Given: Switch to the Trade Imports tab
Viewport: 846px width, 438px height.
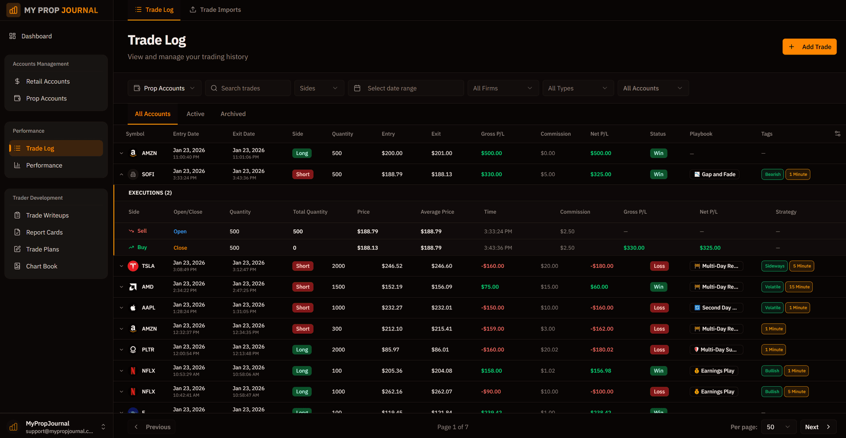Looking at the screenshot, I should click(215, 9).
